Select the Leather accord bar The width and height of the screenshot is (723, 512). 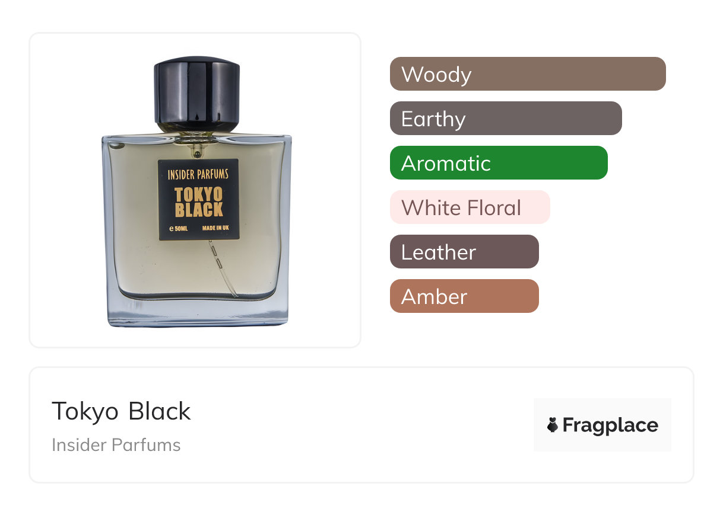click(464, 252)
